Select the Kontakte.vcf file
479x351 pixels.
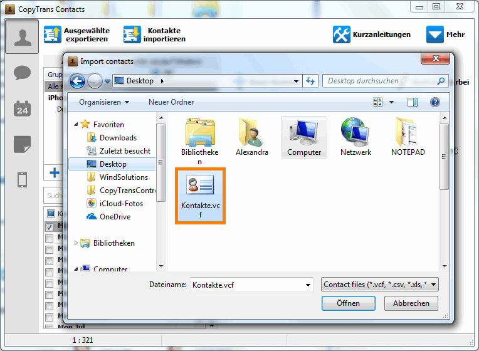(x=200, y=196)
